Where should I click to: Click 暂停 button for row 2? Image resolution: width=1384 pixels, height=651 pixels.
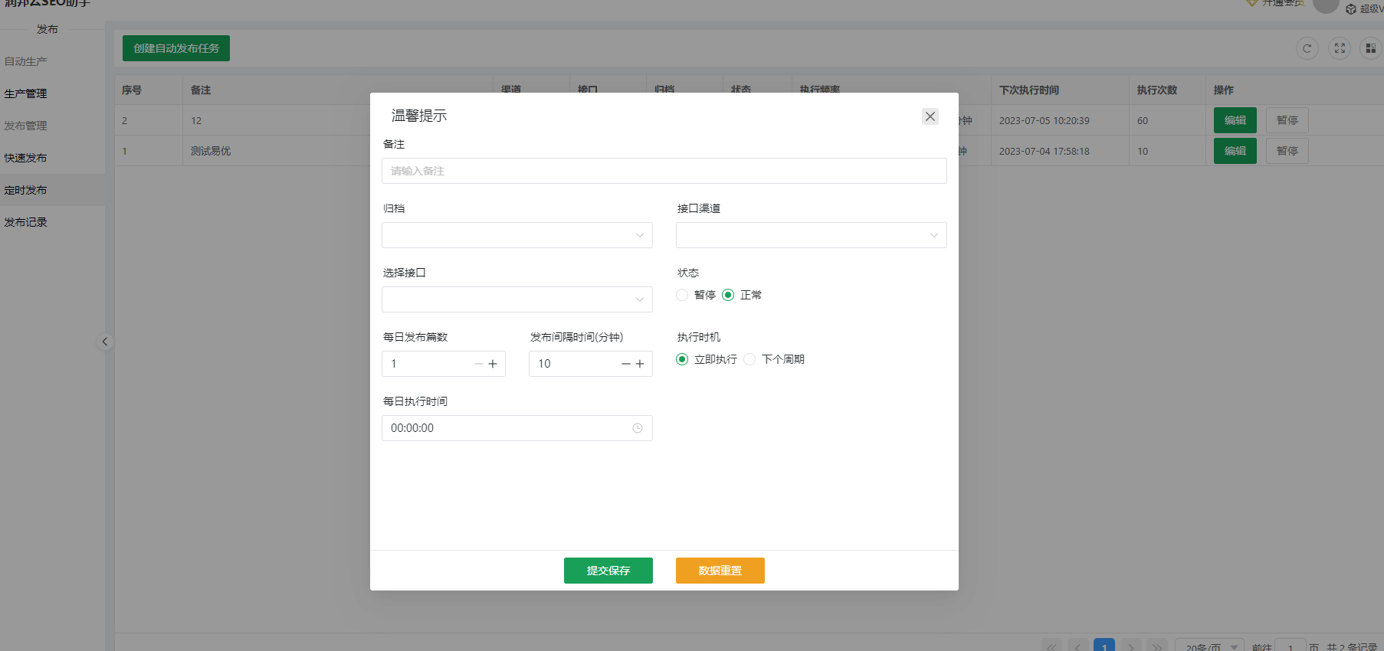[x=1287, y=120]
